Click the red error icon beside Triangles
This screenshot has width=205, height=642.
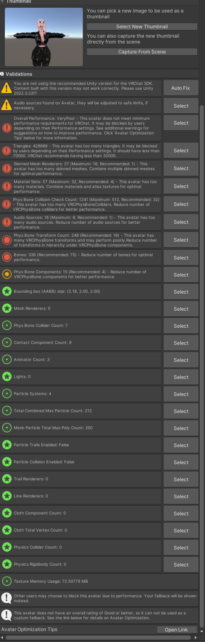(6, 151)
